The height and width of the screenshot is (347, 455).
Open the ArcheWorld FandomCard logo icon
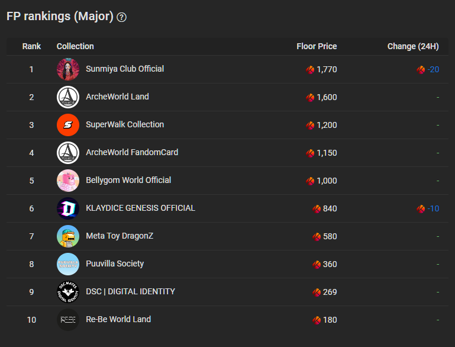point(68,153)
